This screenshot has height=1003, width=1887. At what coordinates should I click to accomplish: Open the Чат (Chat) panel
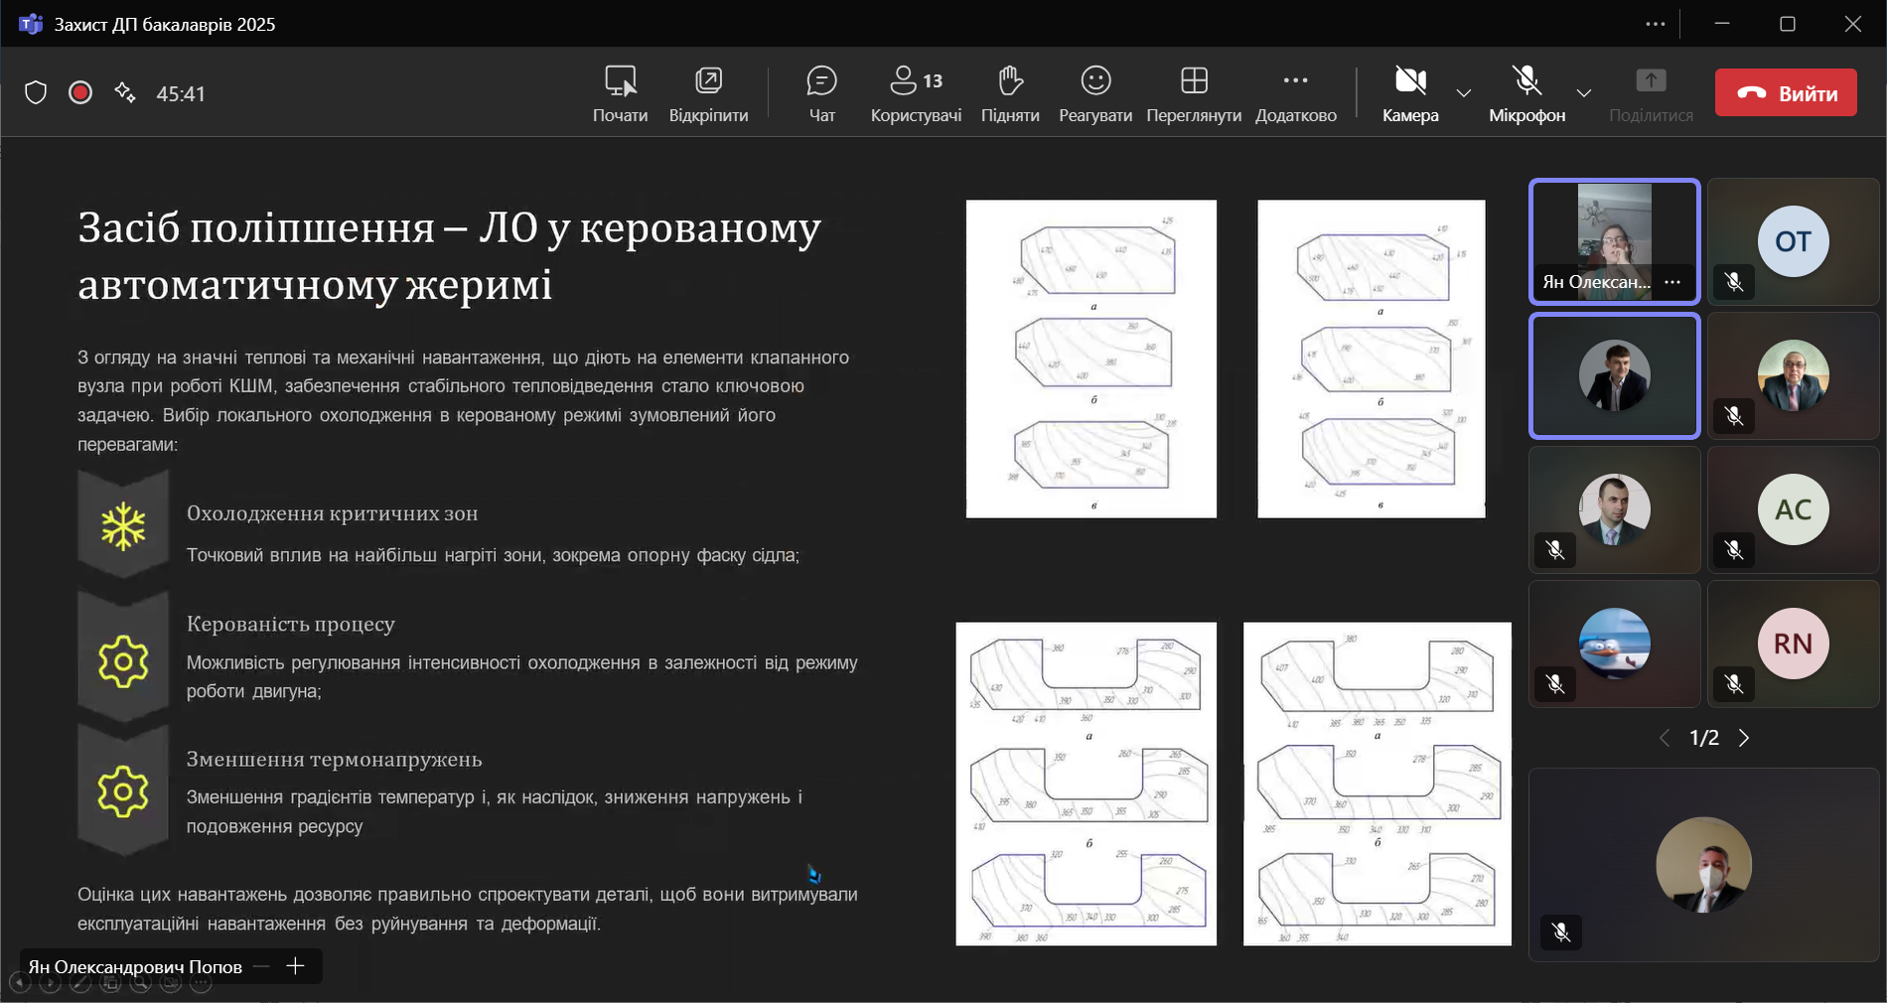click(821, 93)
